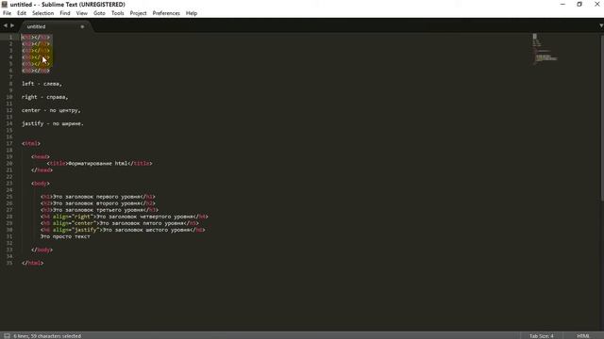Restore down the Sublime Text window

[x=579, y=4]
